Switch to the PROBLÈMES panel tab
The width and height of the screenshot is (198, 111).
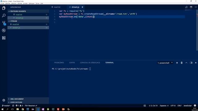[x=59, y=63]
